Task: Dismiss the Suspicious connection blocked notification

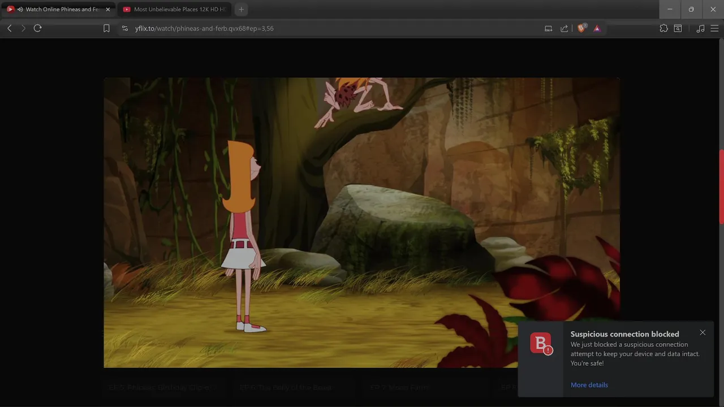Action: [703, 332]
